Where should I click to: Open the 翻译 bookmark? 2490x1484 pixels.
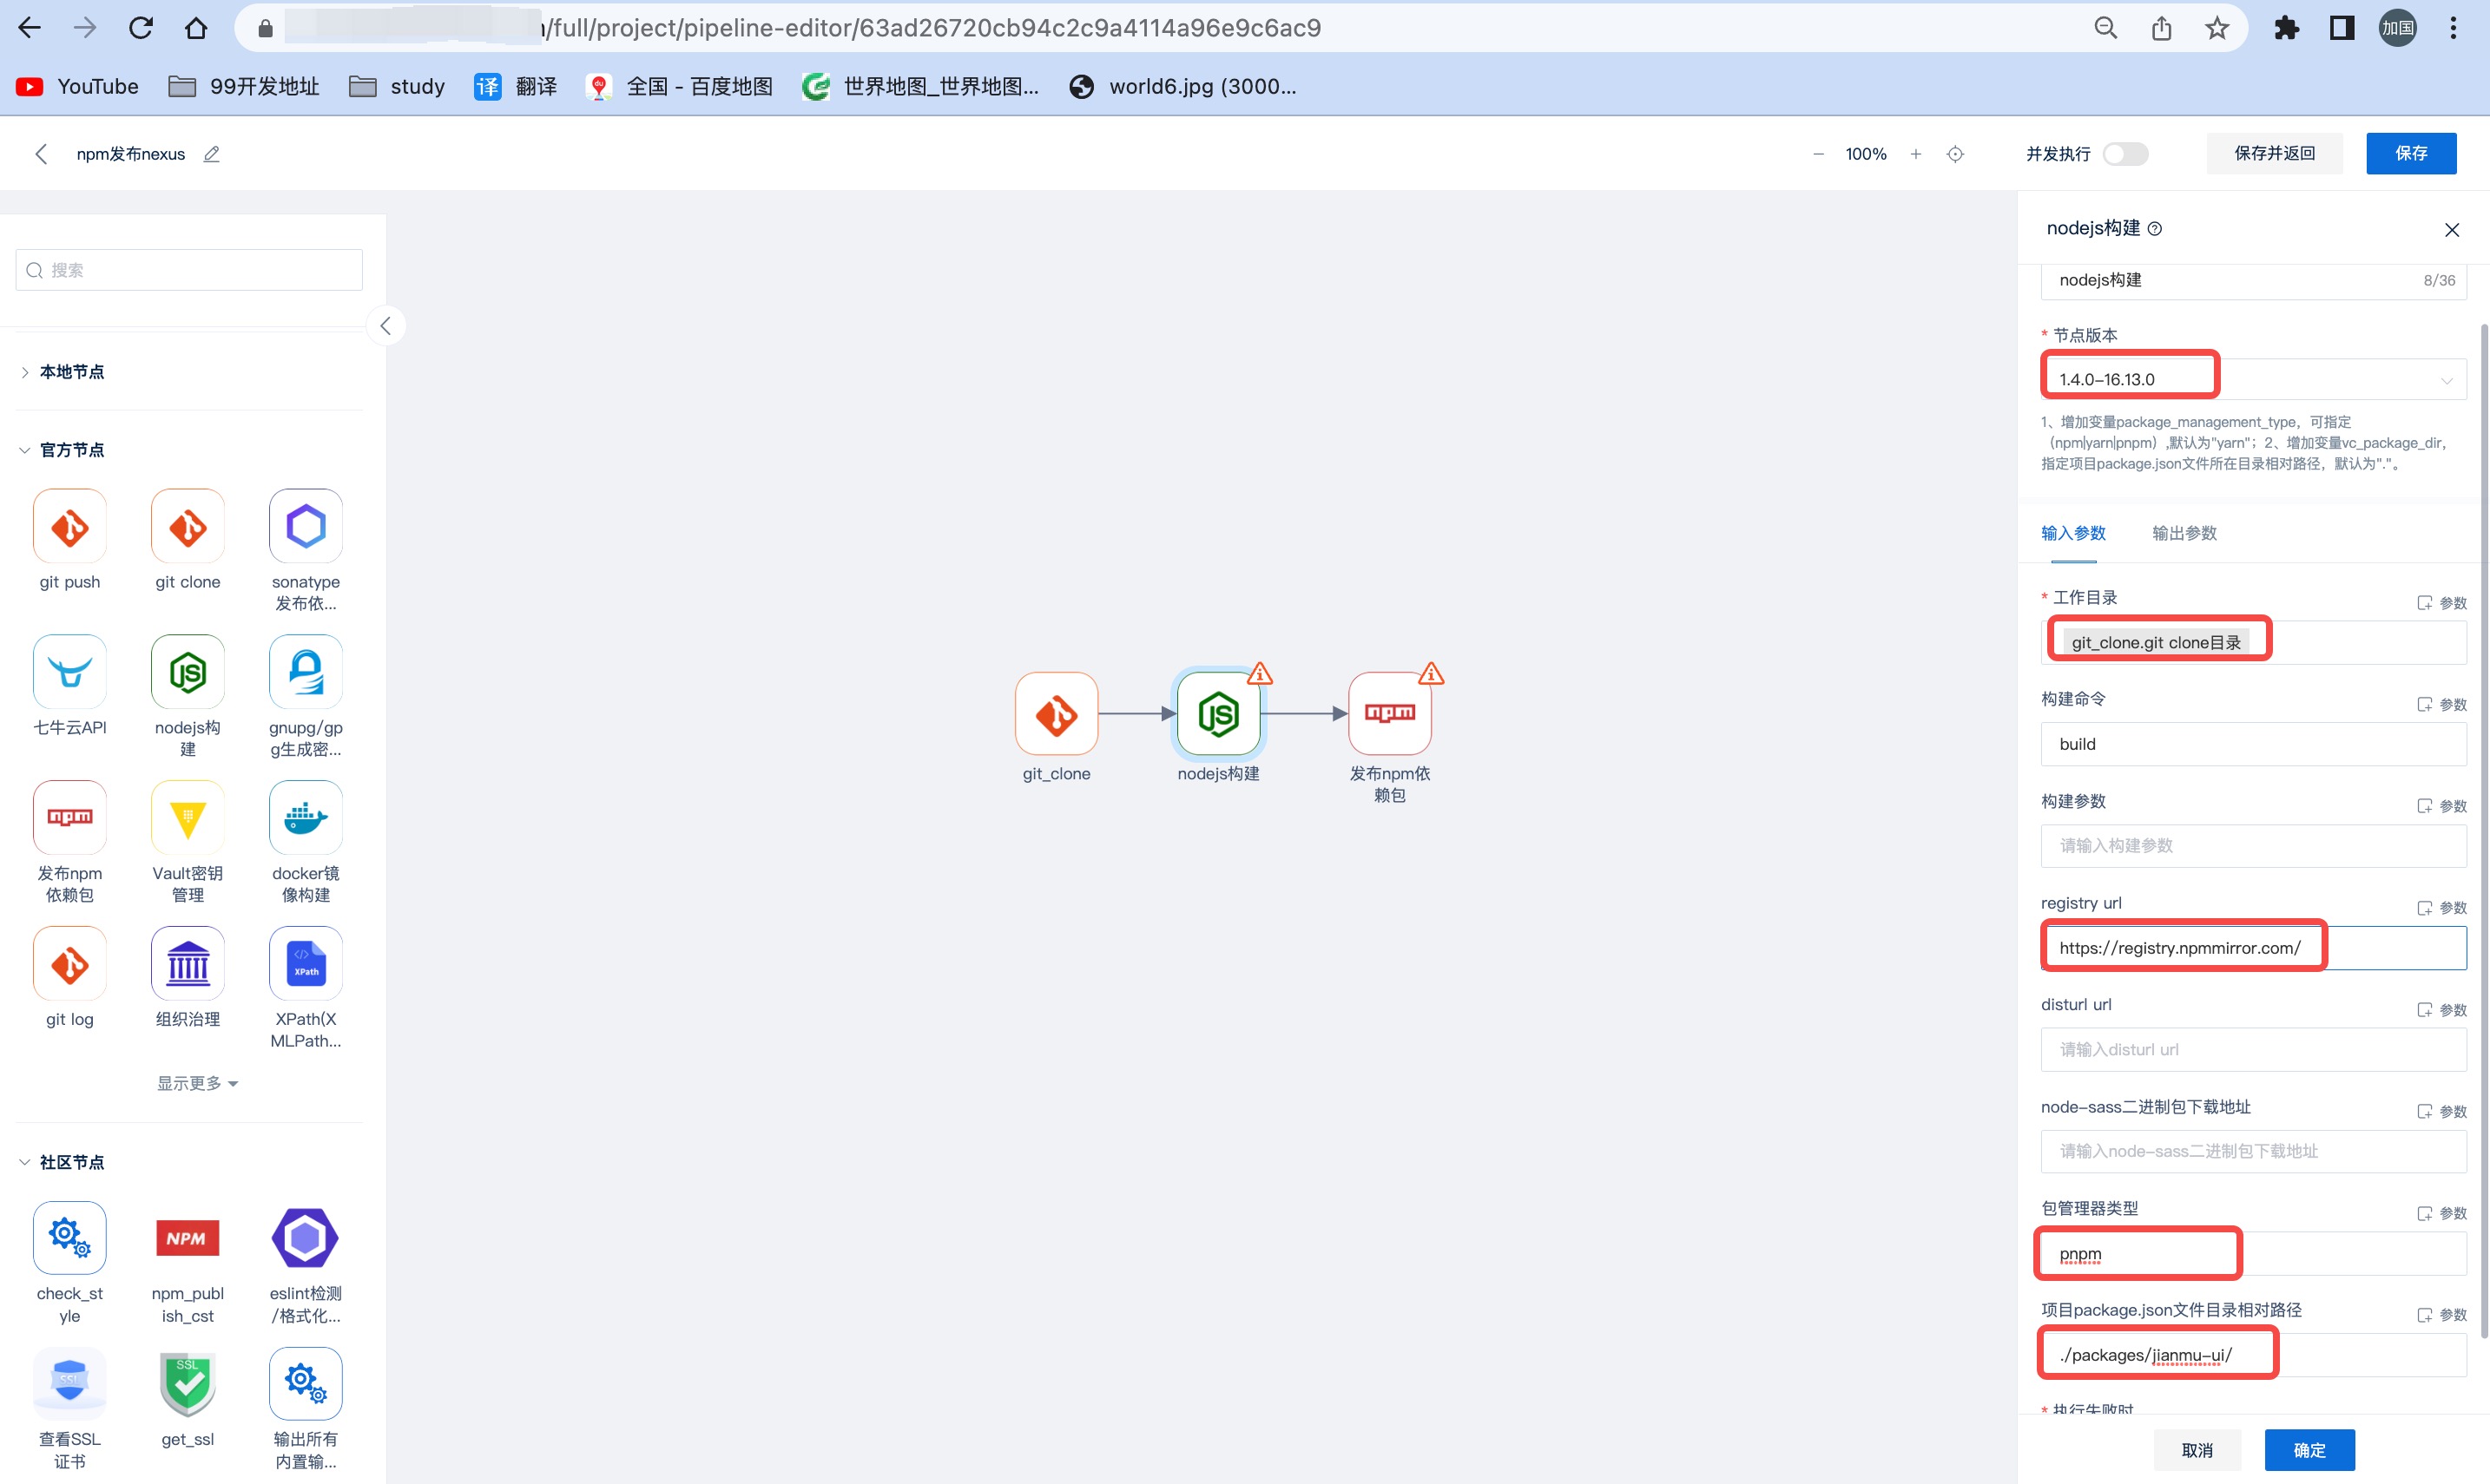click(x=517, y=86)
